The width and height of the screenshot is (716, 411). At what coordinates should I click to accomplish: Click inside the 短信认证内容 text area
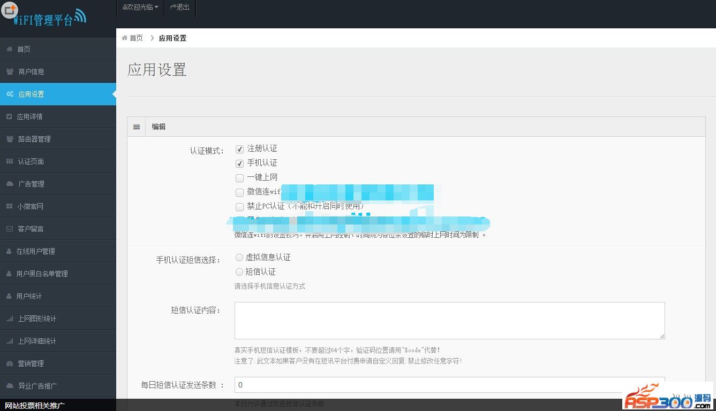[449, 320]
